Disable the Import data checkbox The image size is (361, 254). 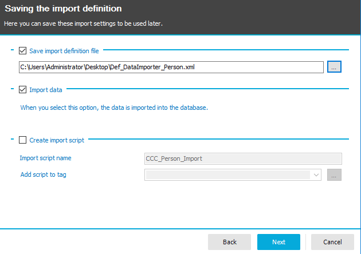(x=23, y=90)
